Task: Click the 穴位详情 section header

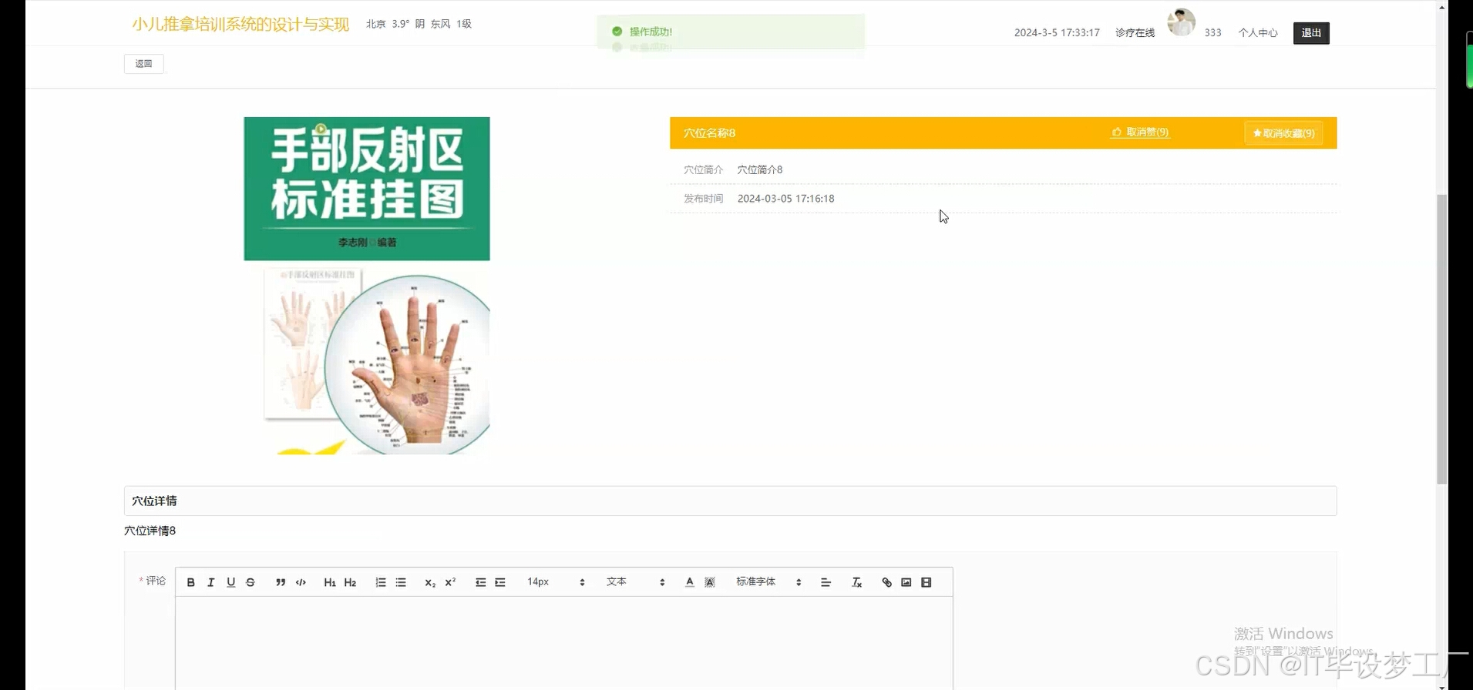Action: pos(730,501)
